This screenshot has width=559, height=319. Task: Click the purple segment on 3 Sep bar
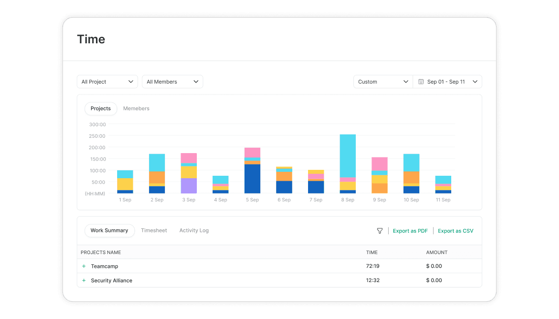click(x=188, y=186)
